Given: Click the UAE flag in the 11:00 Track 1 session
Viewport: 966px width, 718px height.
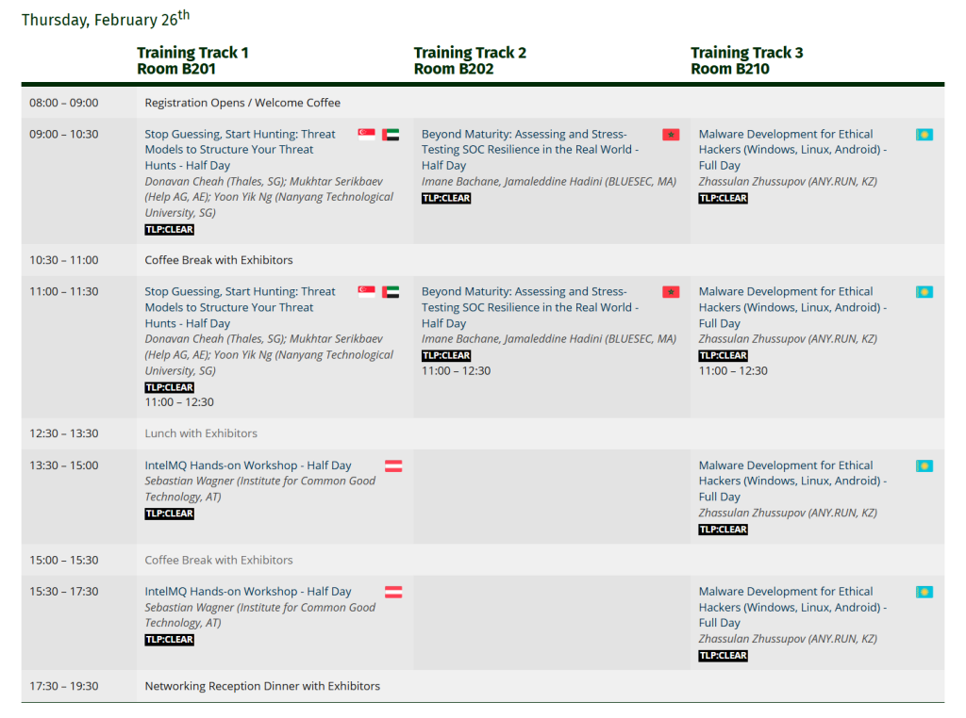Looking at the screenshot, I should tap(391, 292).
